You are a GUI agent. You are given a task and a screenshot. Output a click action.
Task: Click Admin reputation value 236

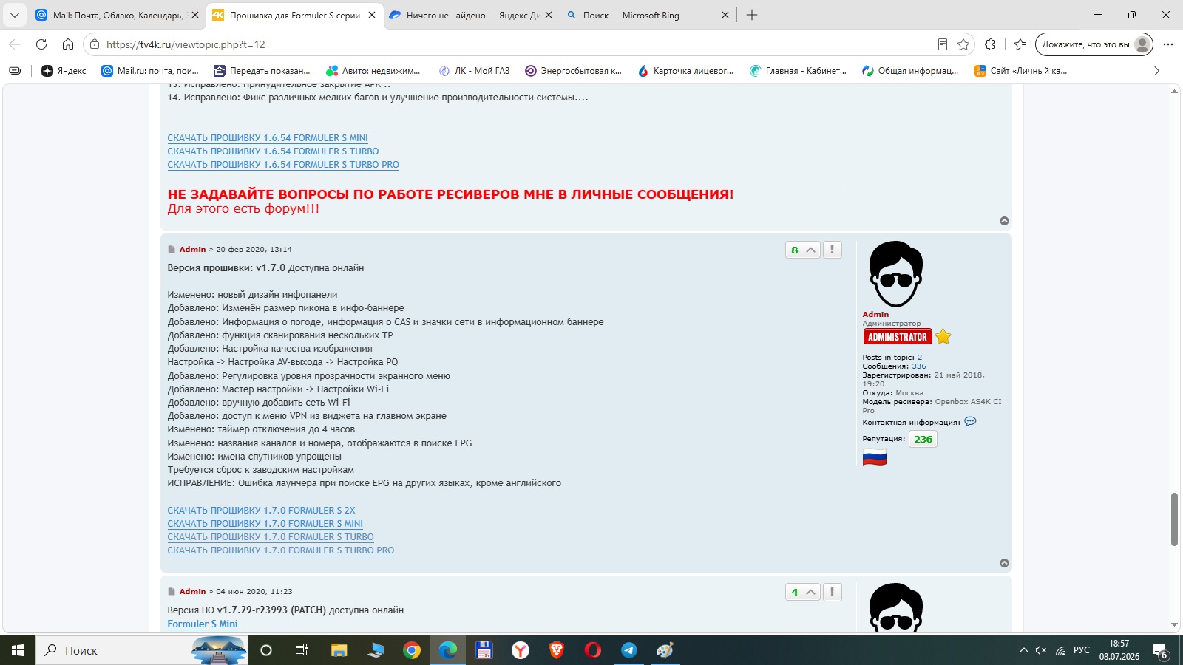click(x=923, y=439)
